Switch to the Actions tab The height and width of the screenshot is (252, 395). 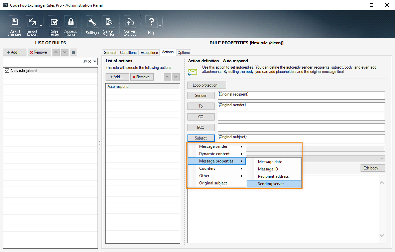pos(168,52)
